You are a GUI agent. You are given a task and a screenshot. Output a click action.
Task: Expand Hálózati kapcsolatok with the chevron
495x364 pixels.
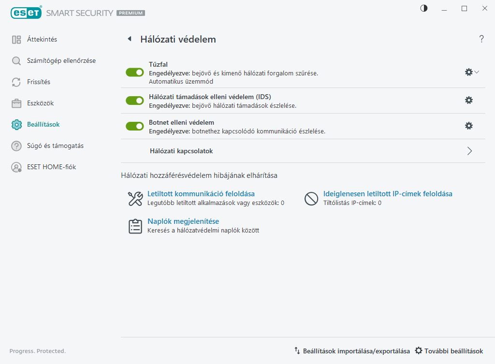pos(469,151)
